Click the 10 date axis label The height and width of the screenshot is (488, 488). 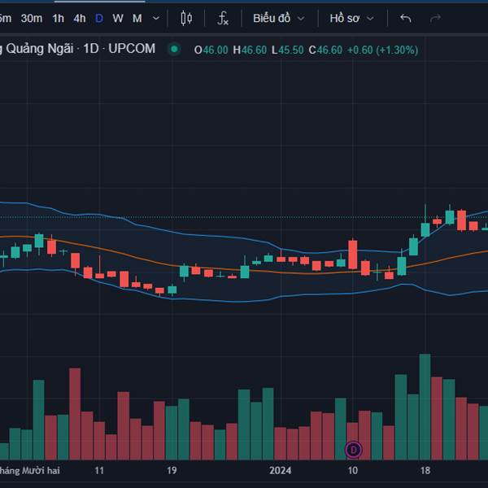coord(353,470)
